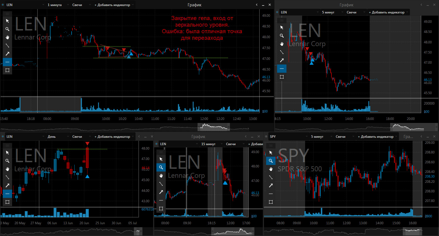
Task: Select zoom tool in LEN 5-minute chart
Action: (282, 36)
